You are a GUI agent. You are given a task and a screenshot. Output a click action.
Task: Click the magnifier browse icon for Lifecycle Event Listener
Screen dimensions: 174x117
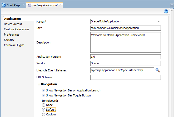pos(158,70)
